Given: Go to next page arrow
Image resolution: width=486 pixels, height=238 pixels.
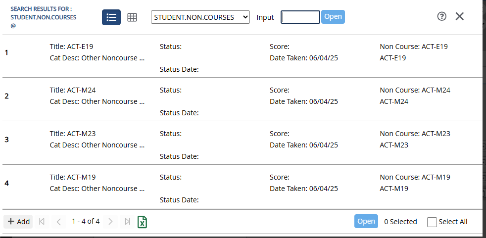Looking at the screenshot, I should click(x=110, y=222).
